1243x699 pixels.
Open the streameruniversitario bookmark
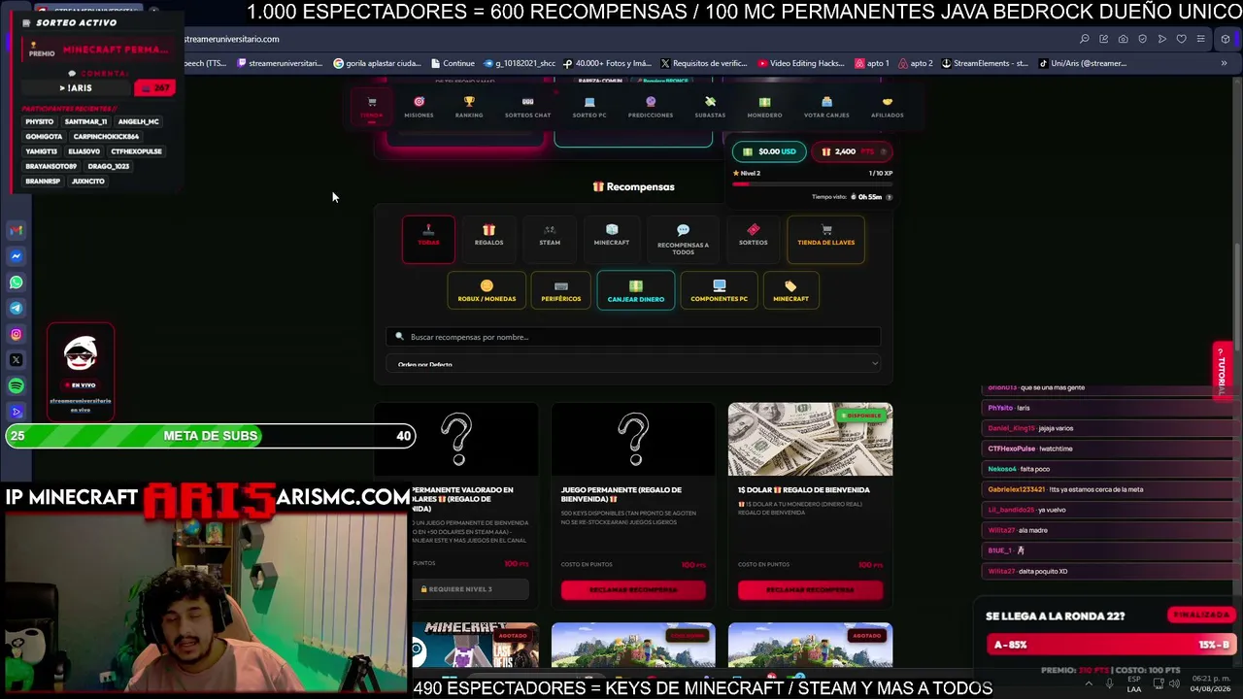pos(278,63)
